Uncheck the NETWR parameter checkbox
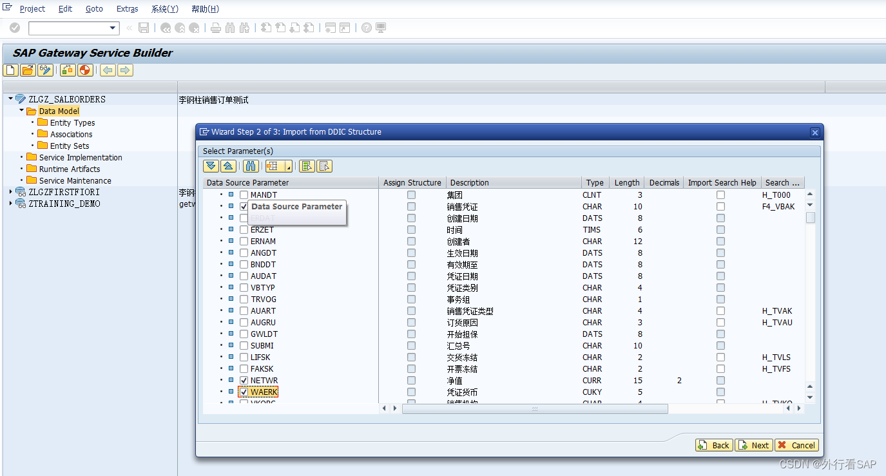886x476 pixels. click(x=244, y=381)
